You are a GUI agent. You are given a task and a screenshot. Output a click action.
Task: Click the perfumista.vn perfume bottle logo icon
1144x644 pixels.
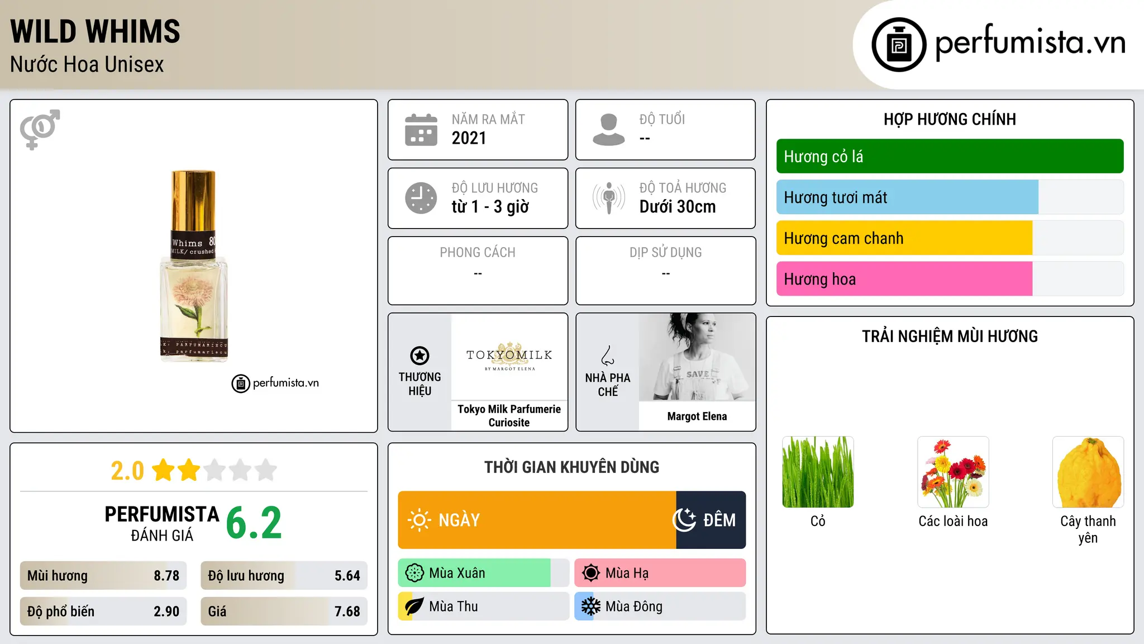pos(899,45)
